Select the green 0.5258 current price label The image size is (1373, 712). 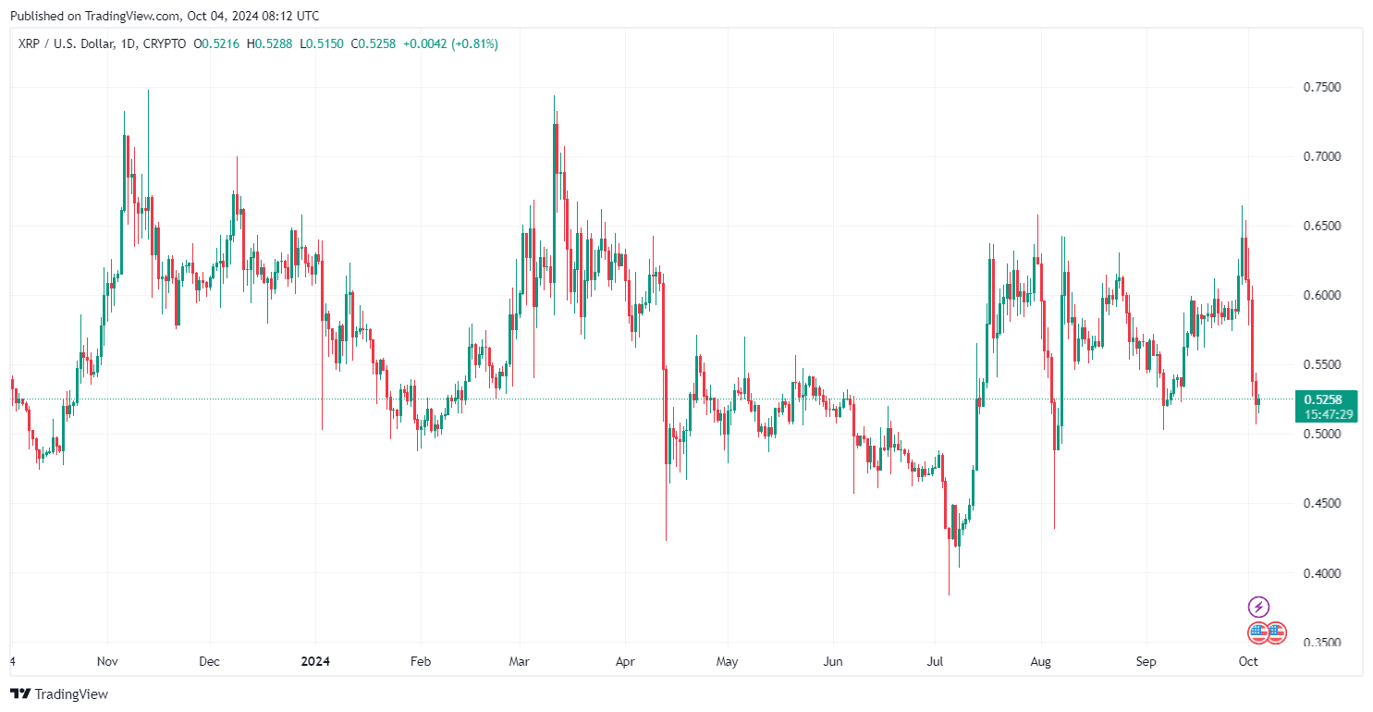[1322, 399]
